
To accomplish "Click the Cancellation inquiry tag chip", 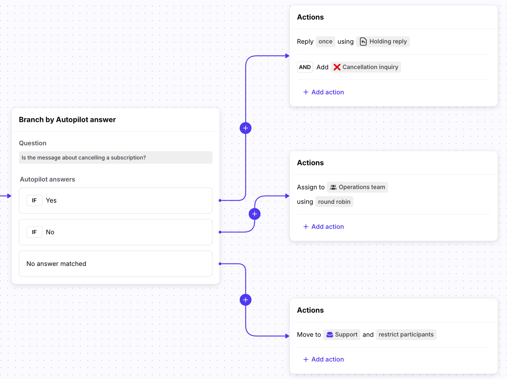I will [370, 67].
